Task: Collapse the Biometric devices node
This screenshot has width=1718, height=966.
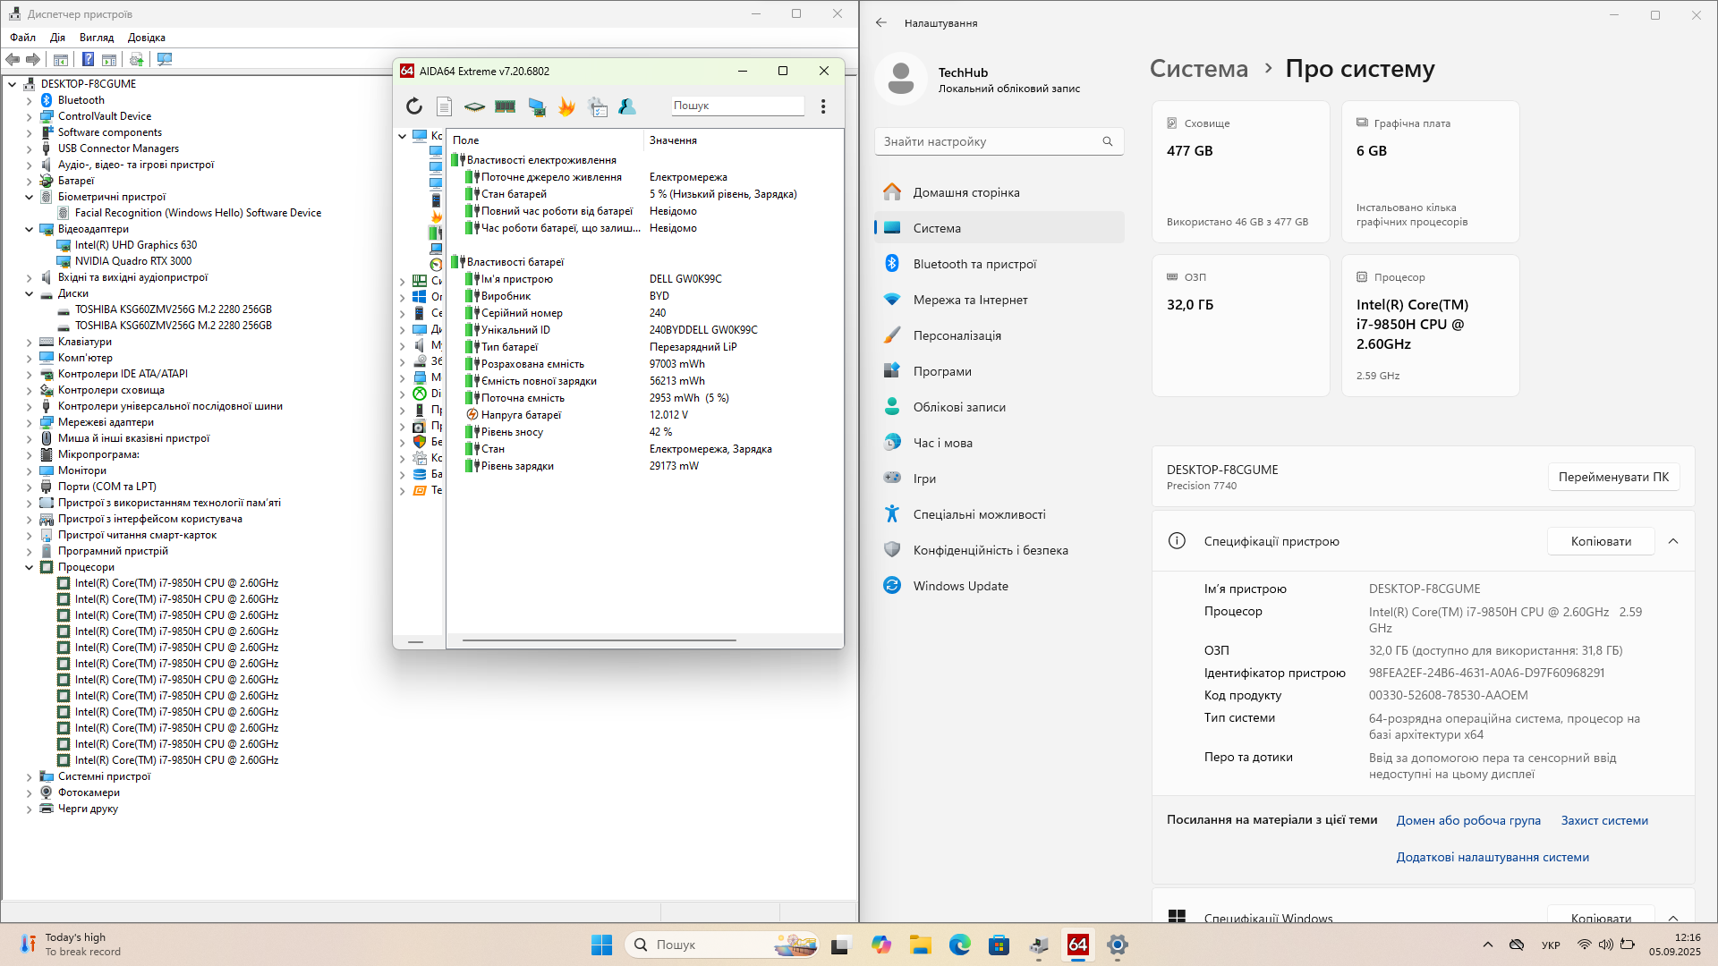Action: pos(29,197)
